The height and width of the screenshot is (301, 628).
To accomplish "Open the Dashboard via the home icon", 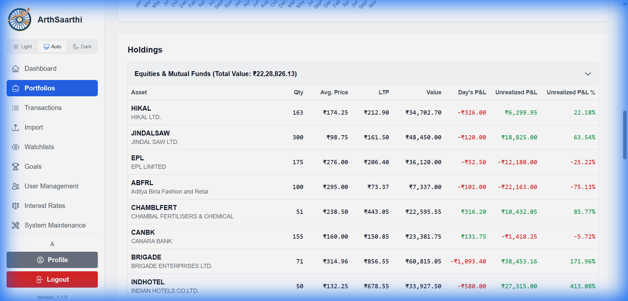I will [x=15, y=69].
